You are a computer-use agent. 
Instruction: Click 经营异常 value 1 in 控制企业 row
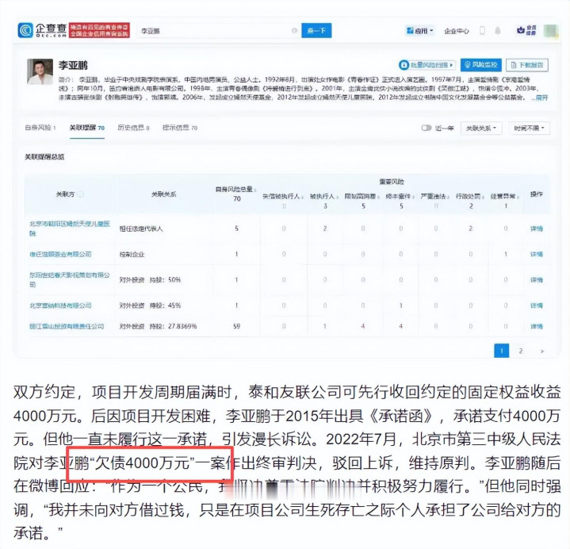click(505, 254)
